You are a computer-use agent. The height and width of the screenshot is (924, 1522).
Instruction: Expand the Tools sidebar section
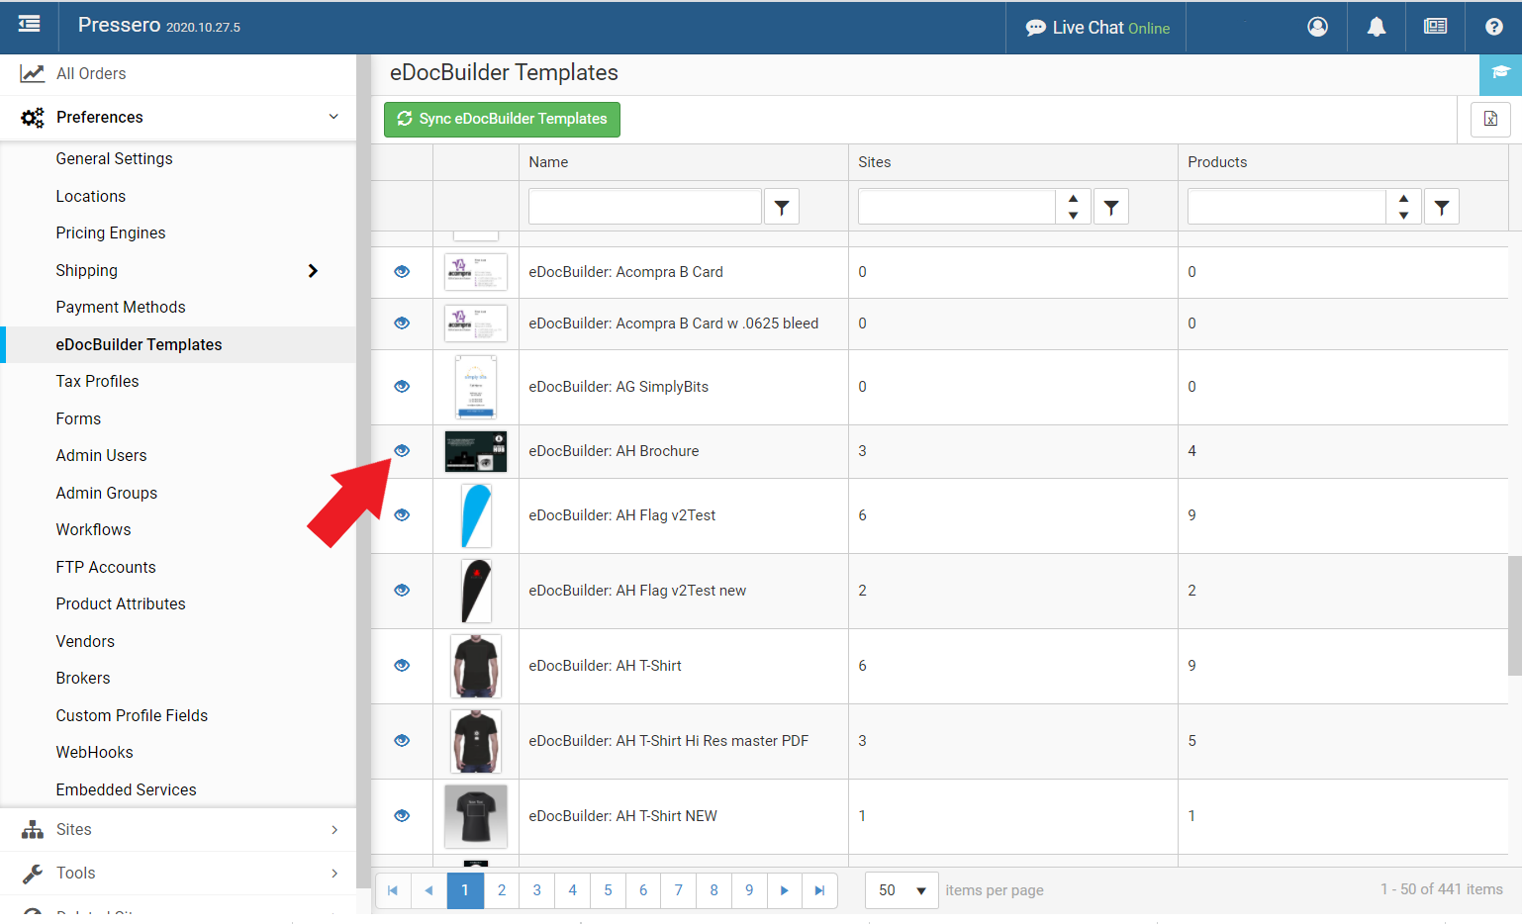[178, 873]
